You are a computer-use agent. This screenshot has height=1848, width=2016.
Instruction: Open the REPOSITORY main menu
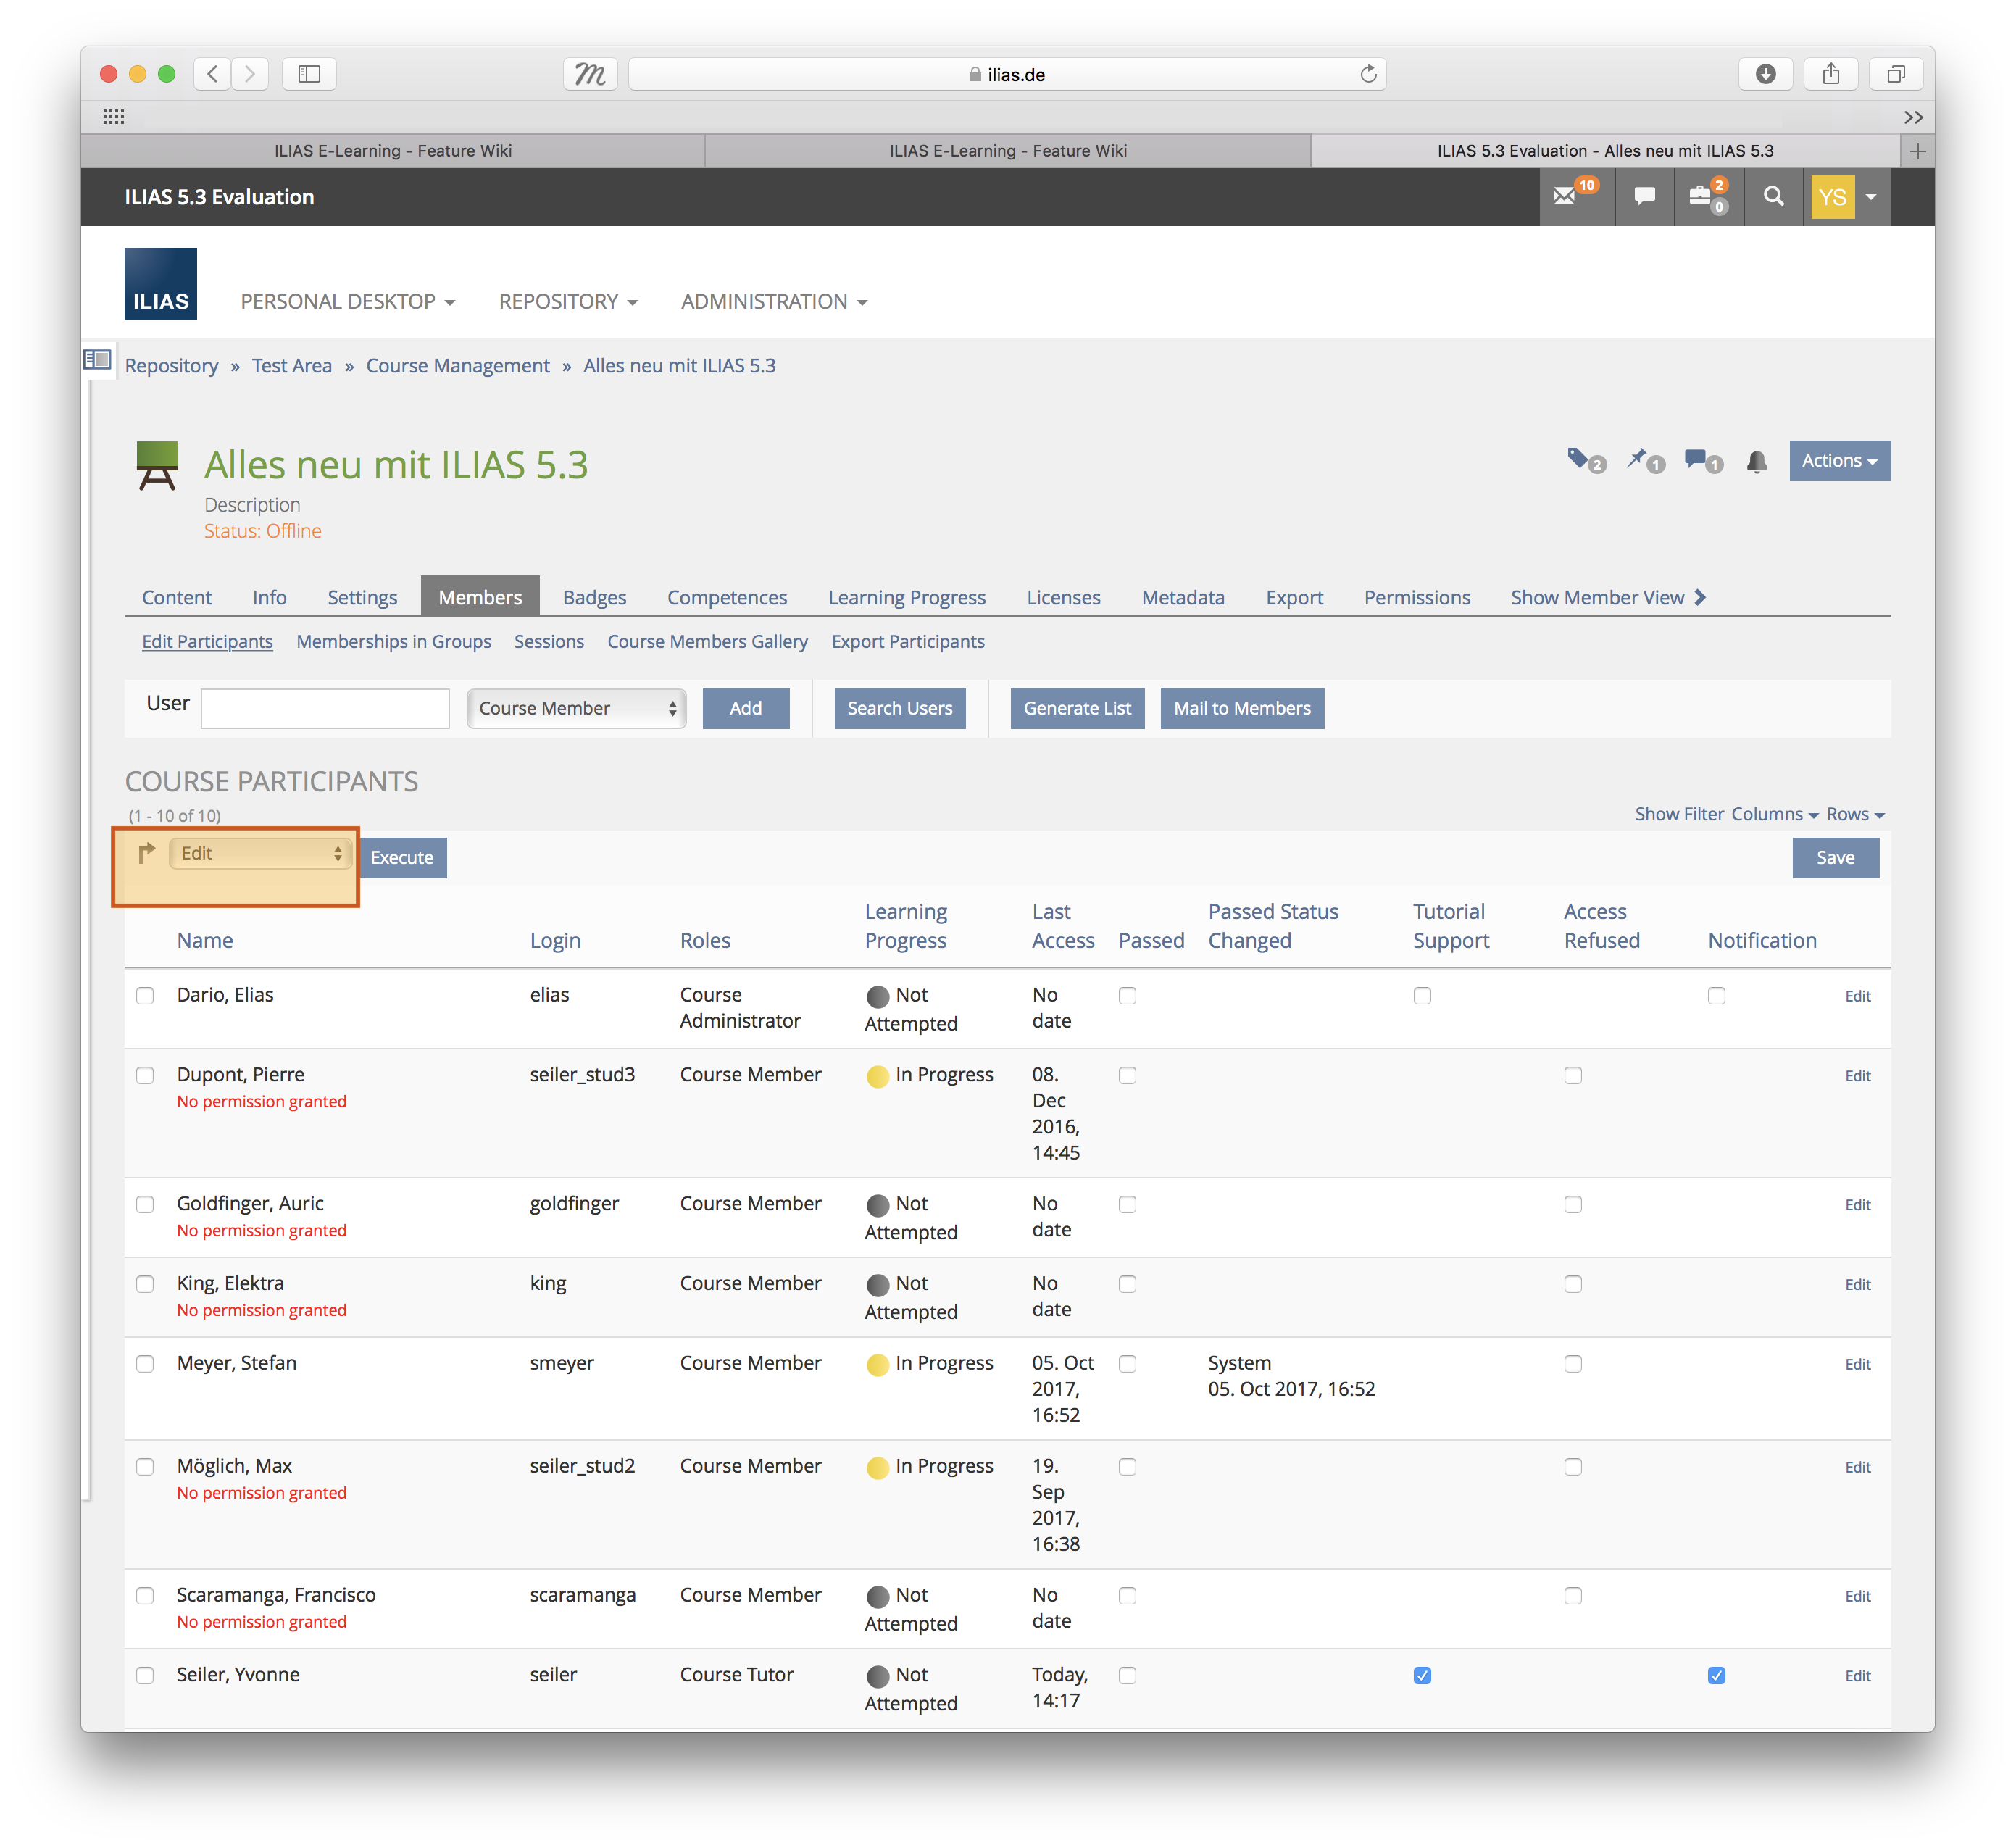[567, 301]
